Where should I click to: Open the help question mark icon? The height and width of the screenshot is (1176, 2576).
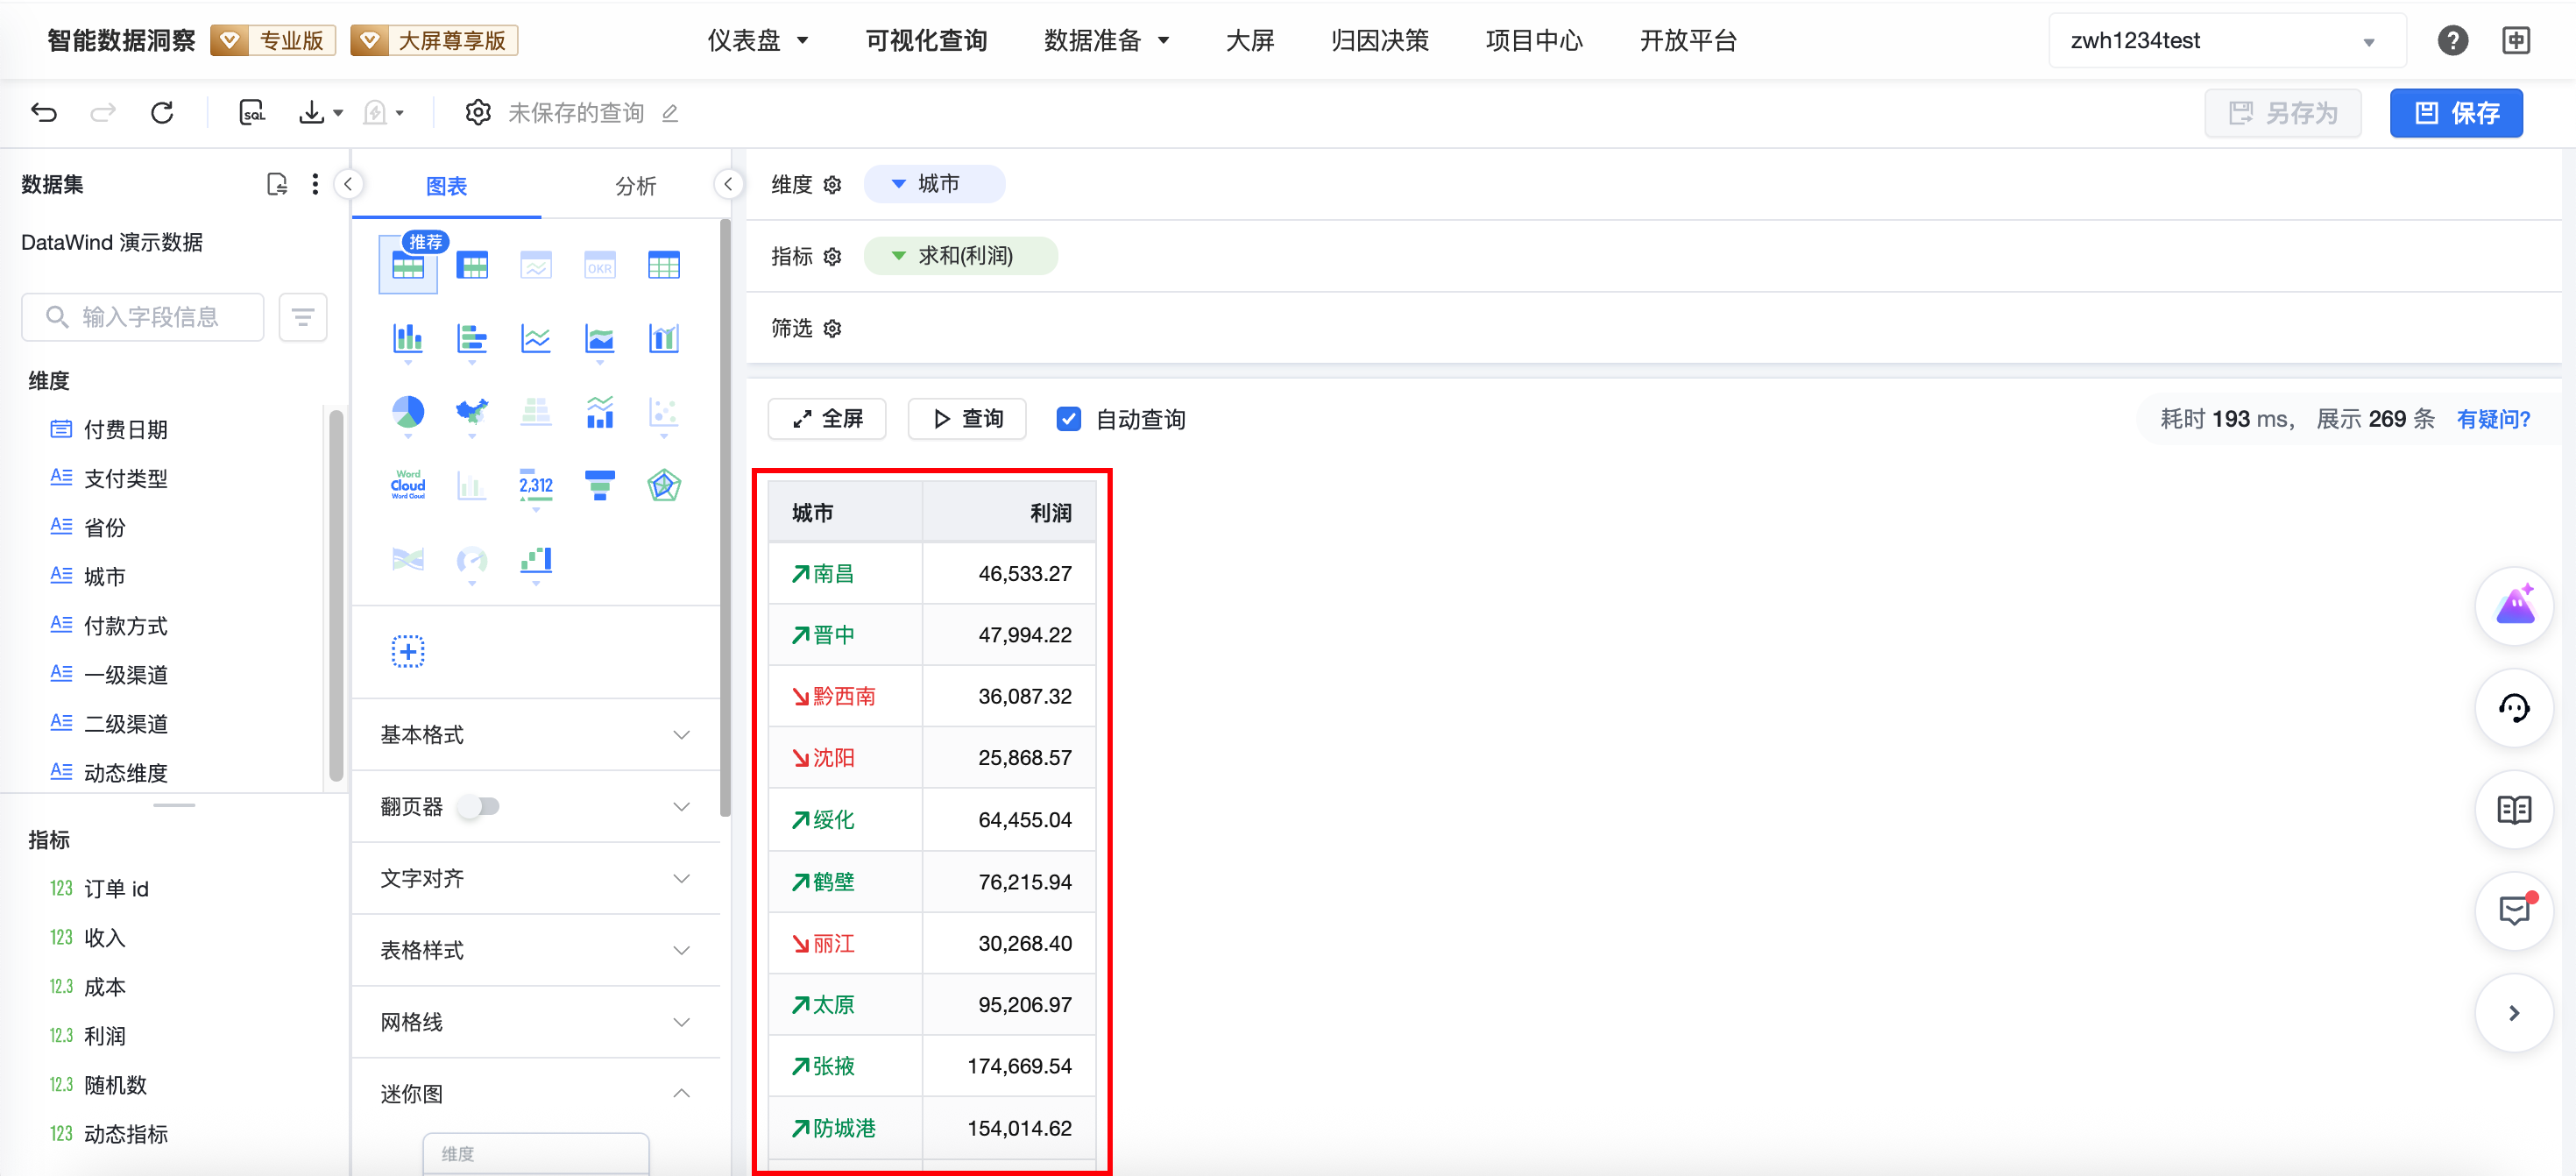click(x=2452, y=40)
